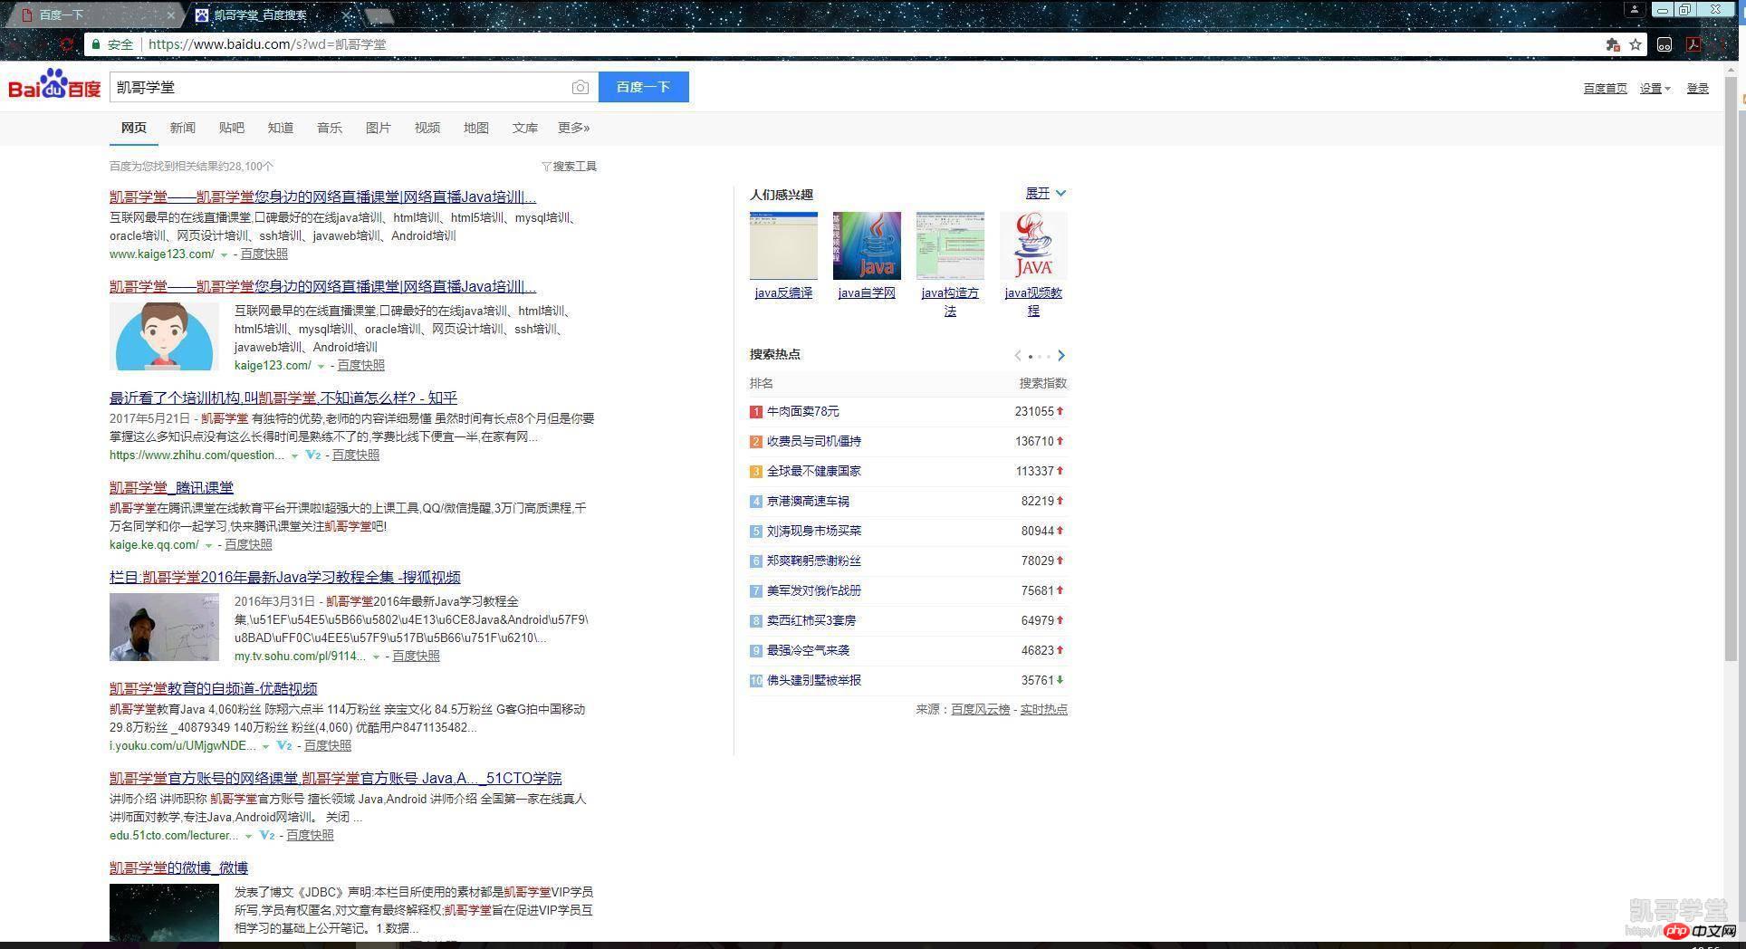Switch to 图片 search tab
This screenshot has width=1746, height=949.
[379, 128]
